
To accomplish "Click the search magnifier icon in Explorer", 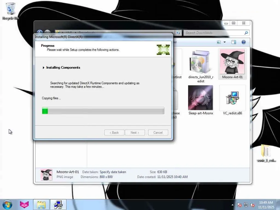I will click(x=246, y=33).
